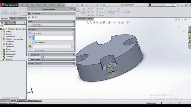Screen dimensions: 191x107
Task: Enable the Thin Feature checkbox
Action: (x=29, y=59)
